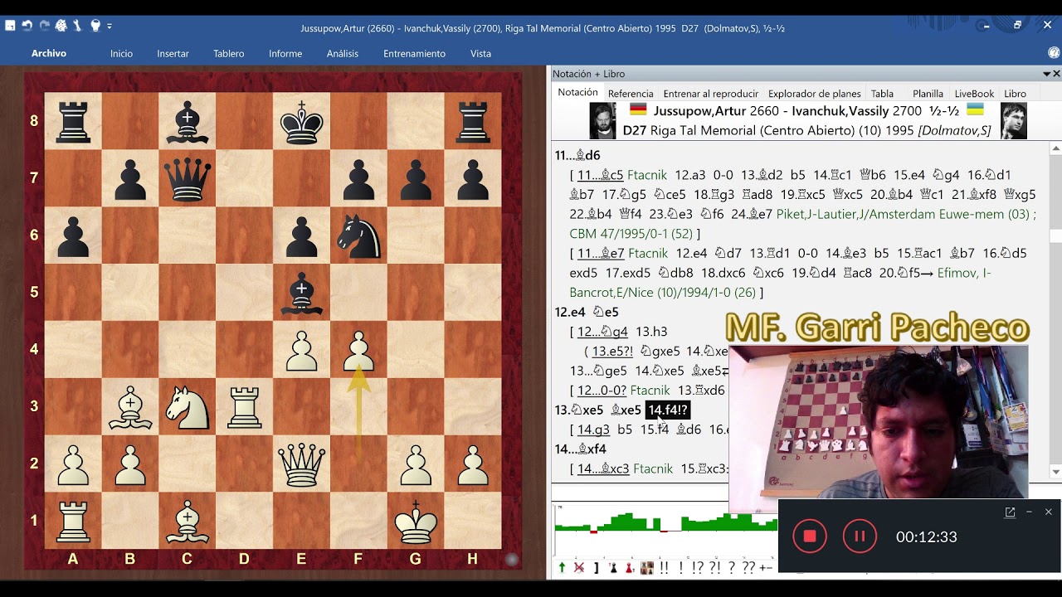The height and width of the screenshot is (597, 1062).
Task: Click the notation scrollbar up arrow
Action: [1055, 148]
